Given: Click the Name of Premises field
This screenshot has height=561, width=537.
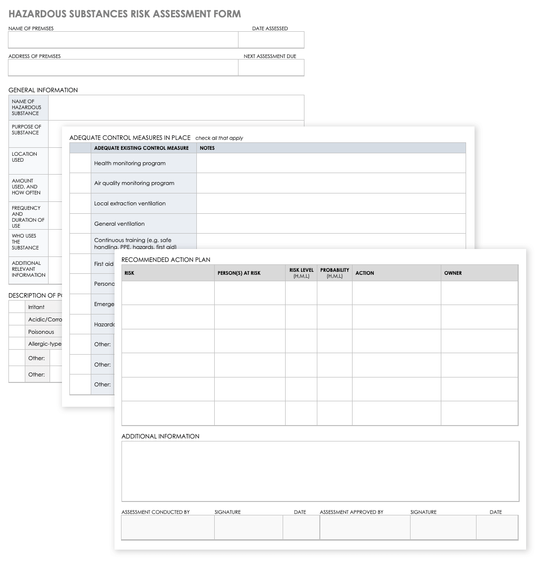Looking at the screenshot, I should (123, 40).
